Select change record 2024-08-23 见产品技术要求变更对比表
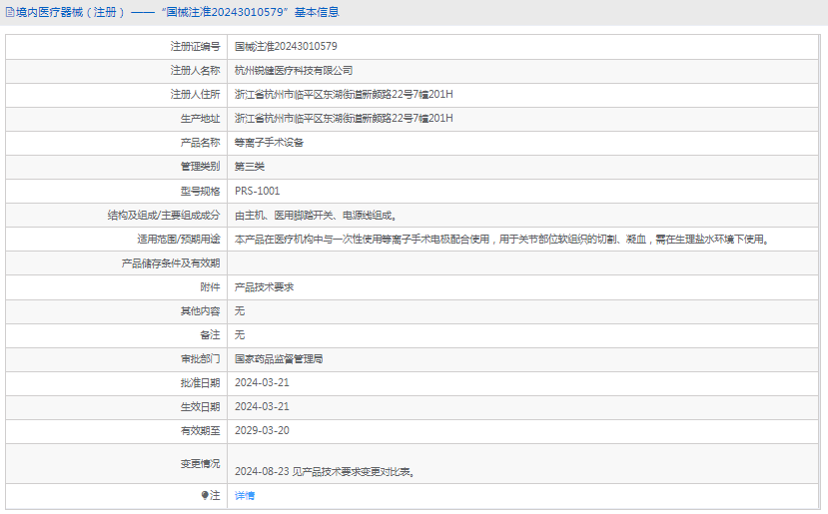 [325, 472]
